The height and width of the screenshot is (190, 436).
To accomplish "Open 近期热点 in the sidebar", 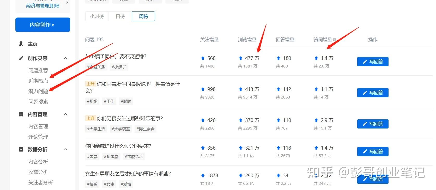I will click(x=38, y=81).
